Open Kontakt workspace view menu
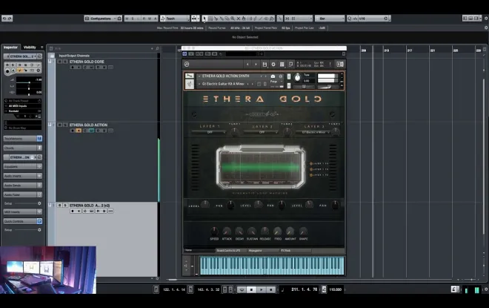489x308 pixels. 282,65
